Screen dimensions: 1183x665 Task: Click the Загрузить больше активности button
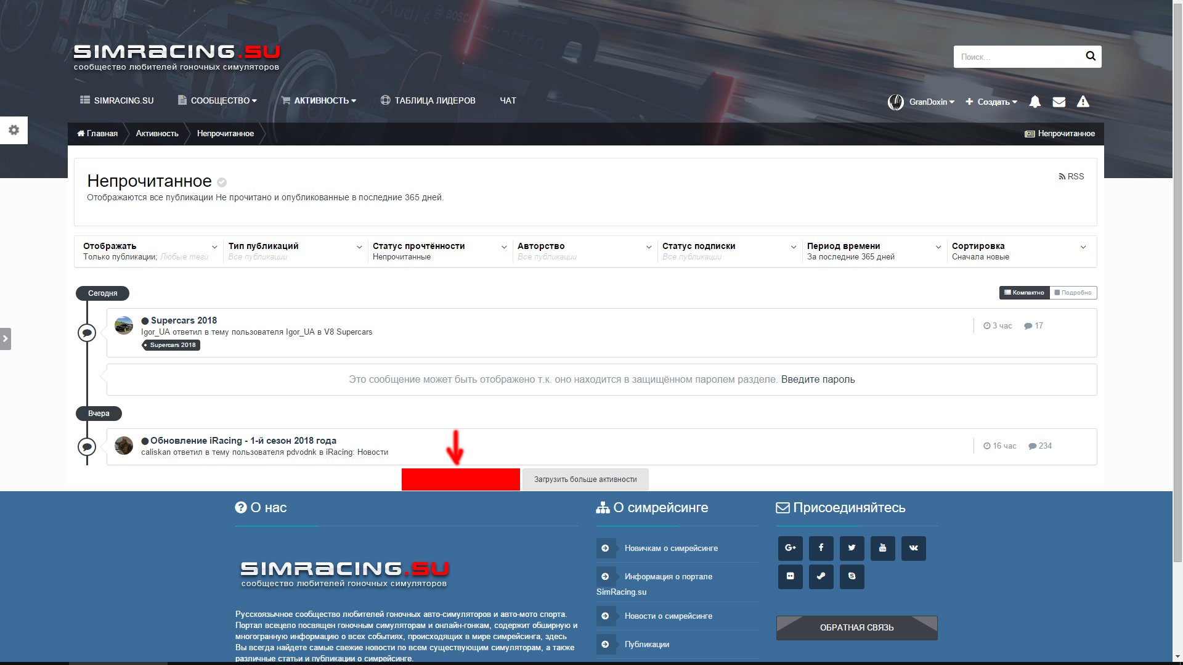point(585,479)
